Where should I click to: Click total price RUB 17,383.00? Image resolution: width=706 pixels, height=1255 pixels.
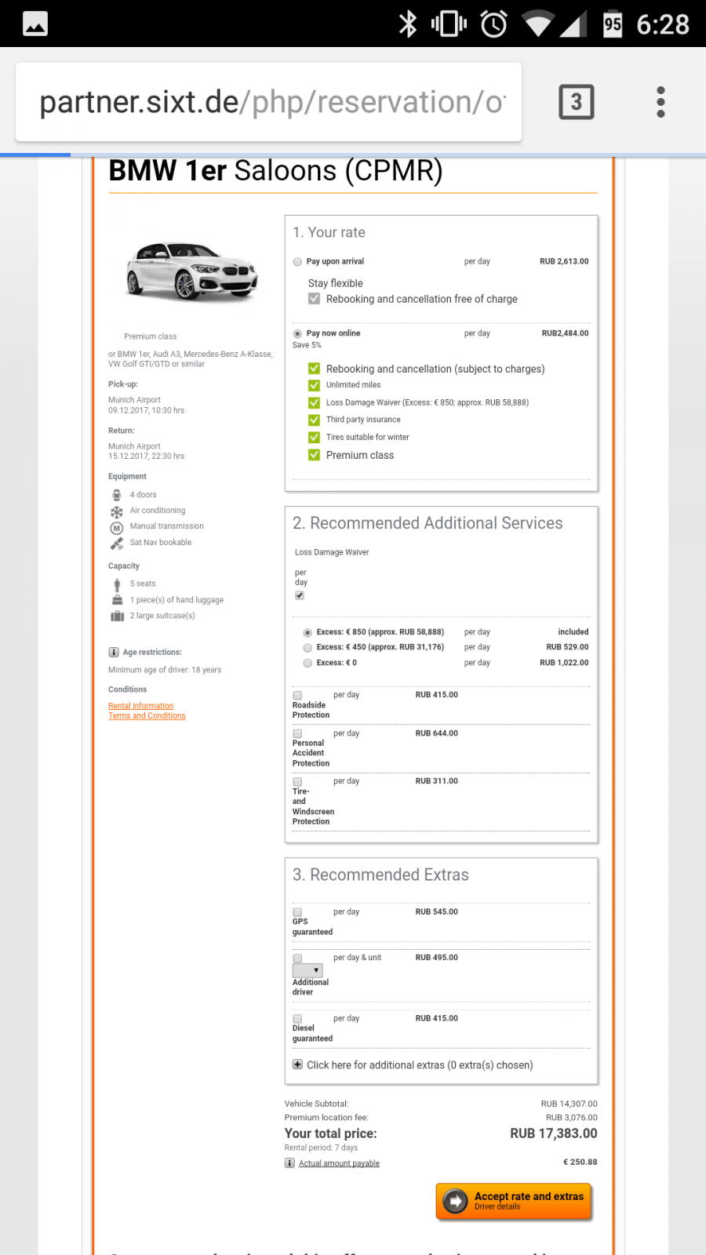554,1133
